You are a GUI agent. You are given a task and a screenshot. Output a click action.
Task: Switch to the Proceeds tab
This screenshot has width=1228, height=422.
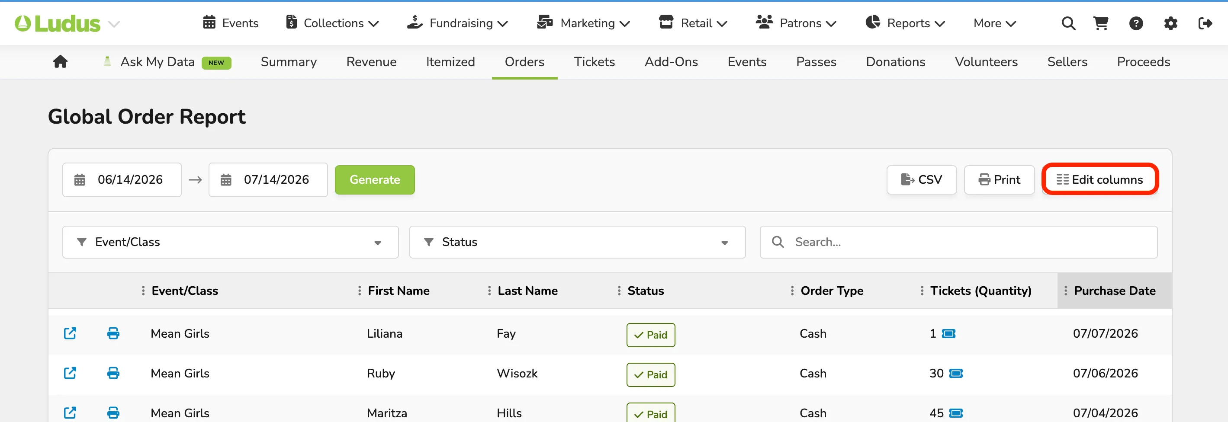pyautogui.click(x=1144, y=62)
